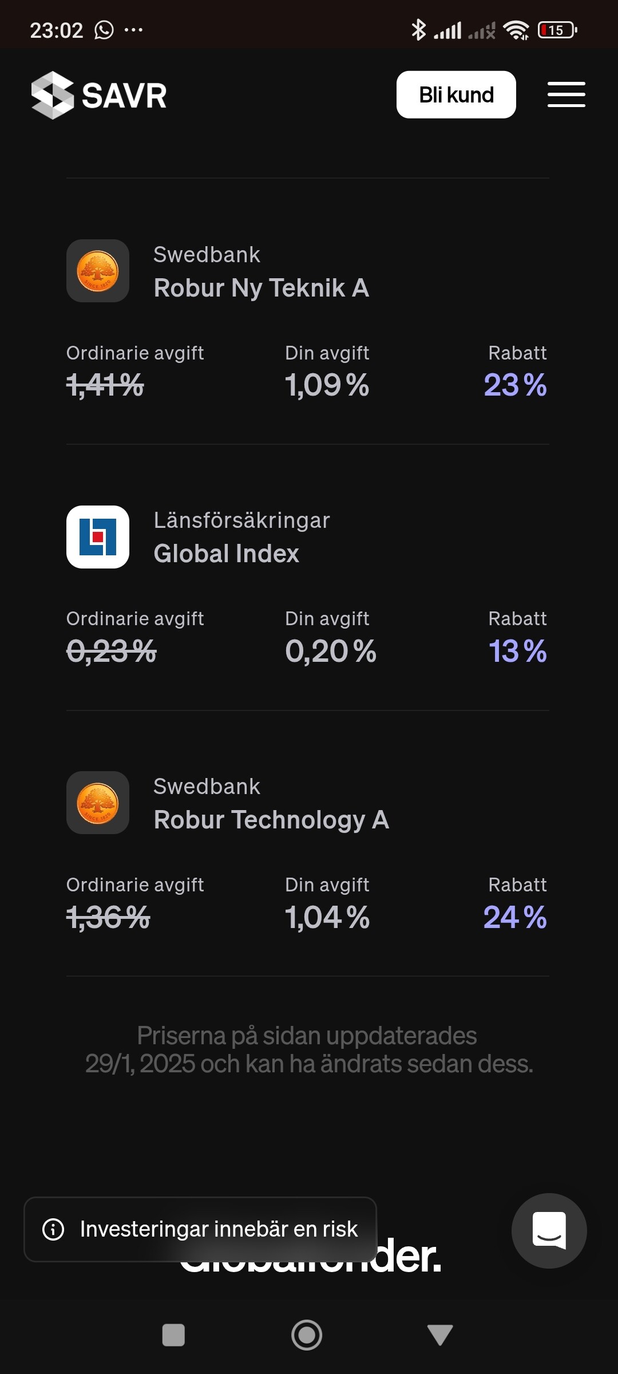Open the chat support bubble

click(x=549, y=1230)
